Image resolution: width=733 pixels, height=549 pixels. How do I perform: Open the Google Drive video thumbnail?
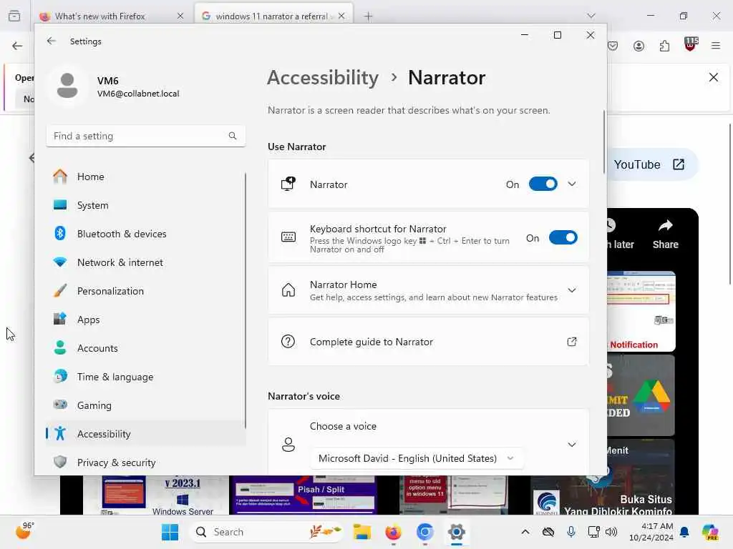[641, 395]
